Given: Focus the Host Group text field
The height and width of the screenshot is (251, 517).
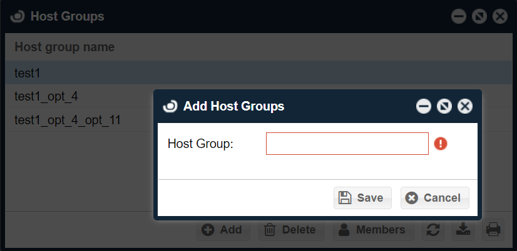Looking at the screenshot, I should point(347,144).
